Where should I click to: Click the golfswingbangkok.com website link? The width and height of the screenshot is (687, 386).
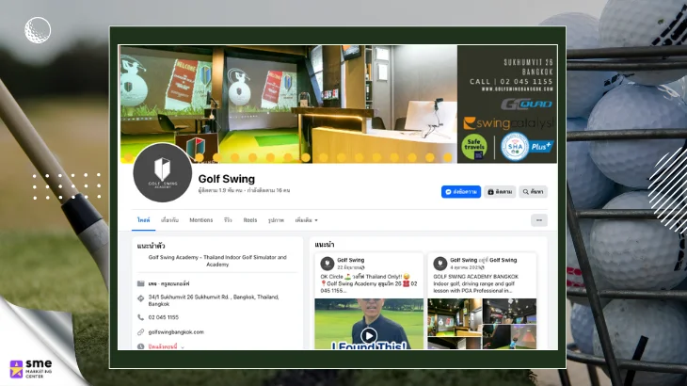(176, 331)
